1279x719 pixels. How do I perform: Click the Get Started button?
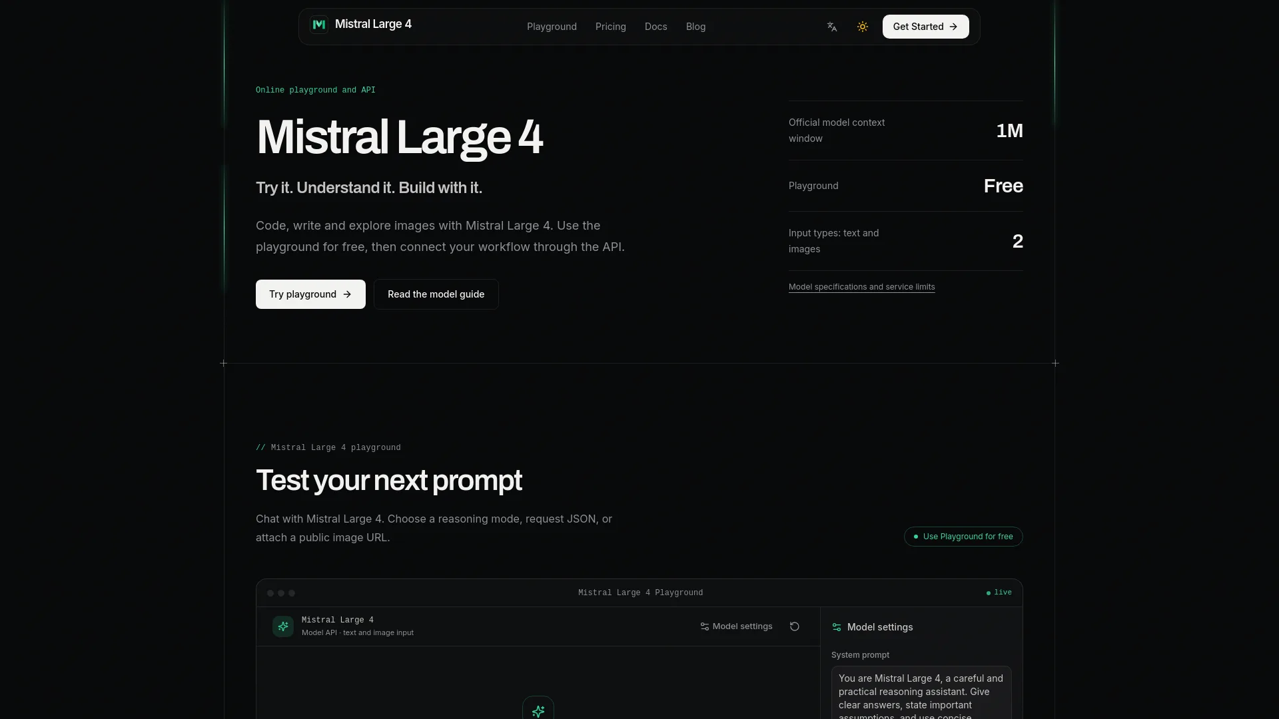(926, 27)
